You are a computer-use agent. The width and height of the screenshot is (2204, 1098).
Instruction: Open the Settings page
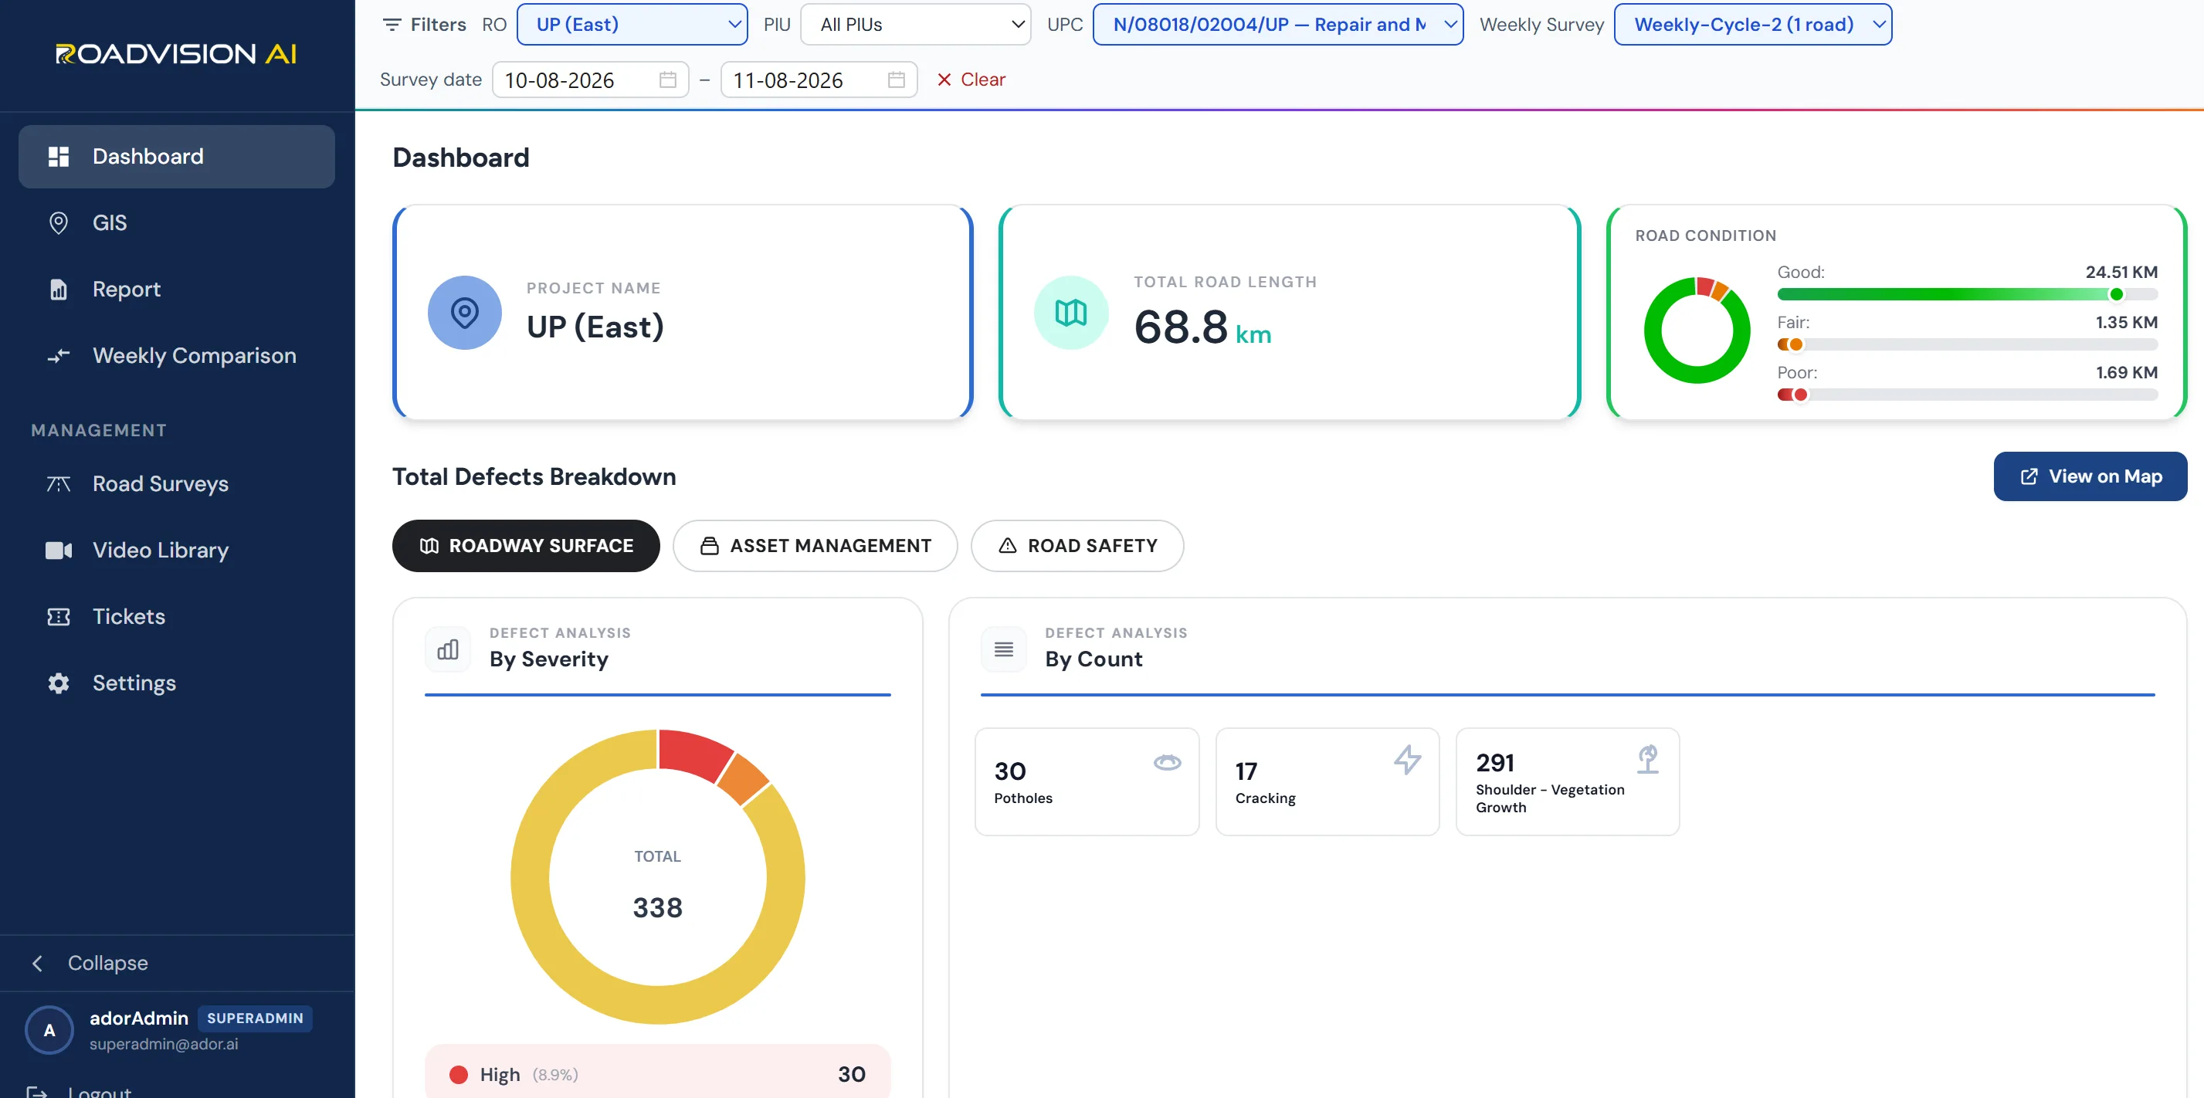point(176,683)
